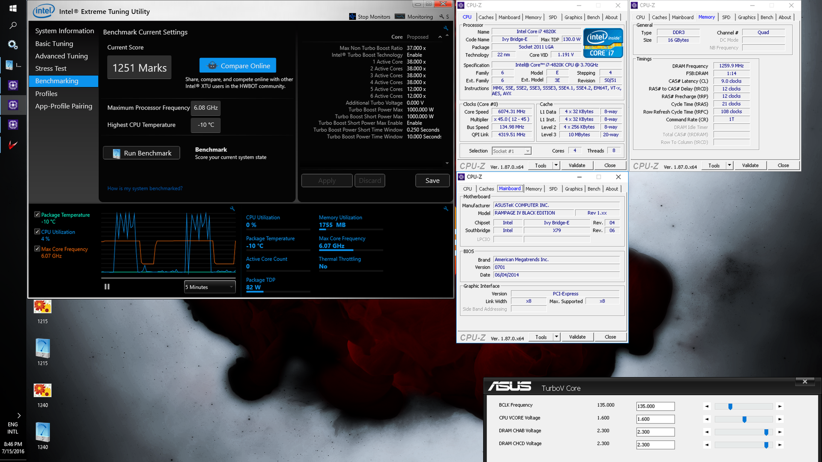Click the DRAM CHAB Voltage input field

click(x=655, y=432)
